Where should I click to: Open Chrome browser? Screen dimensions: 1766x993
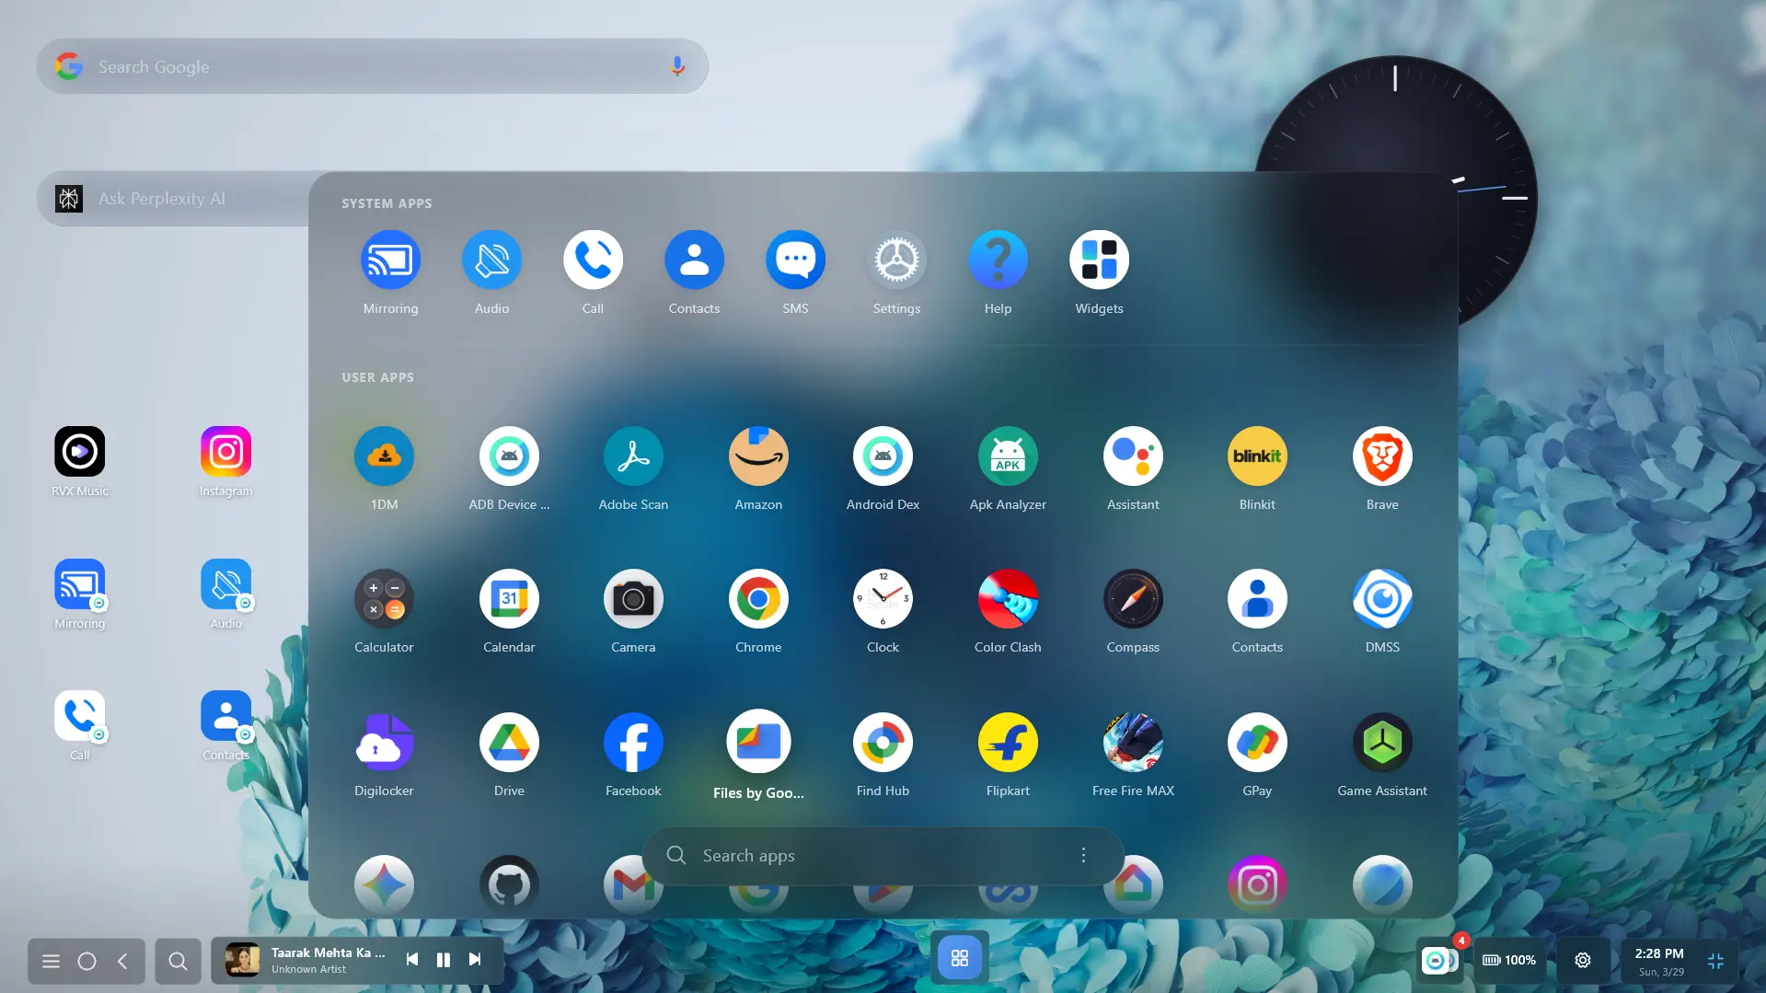(x=758, y=599)
